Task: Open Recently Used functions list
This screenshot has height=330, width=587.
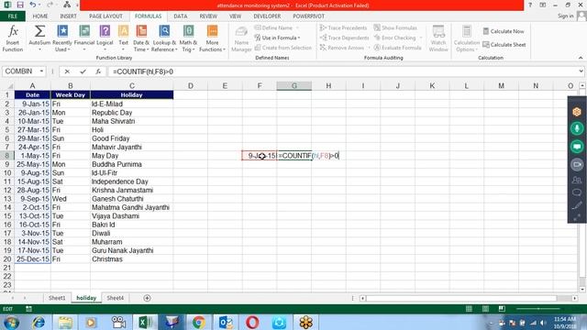Action: (x=62, y=38)
